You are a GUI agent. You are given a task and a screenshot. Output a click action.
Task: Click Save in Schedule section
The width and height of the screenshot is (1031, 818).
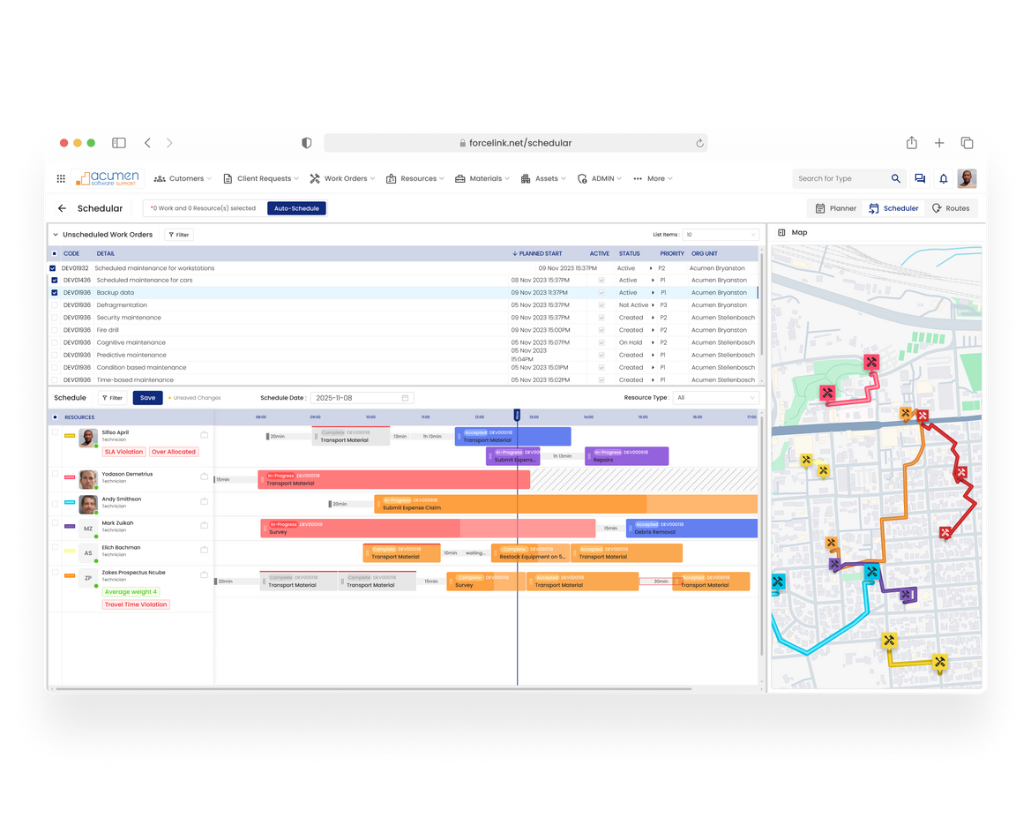pyautogui.click(x=148, y=398)
